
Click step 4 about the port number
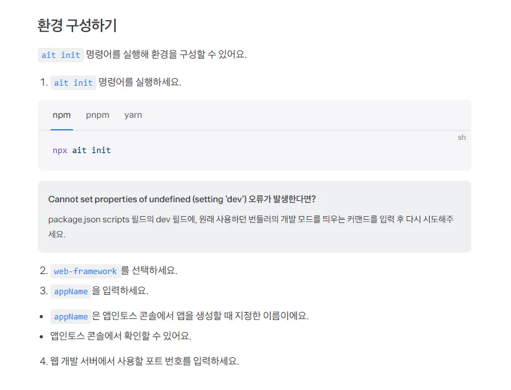pos(139,361)
